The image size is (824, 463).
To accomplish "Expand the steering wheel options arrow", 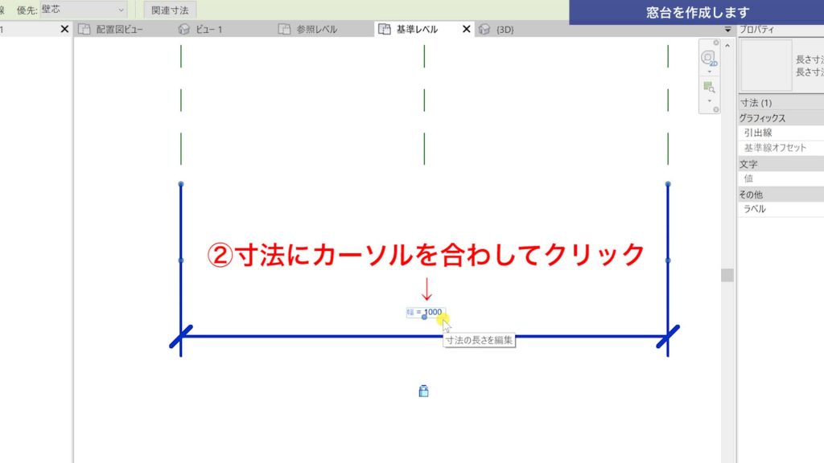I will [708, 72].
